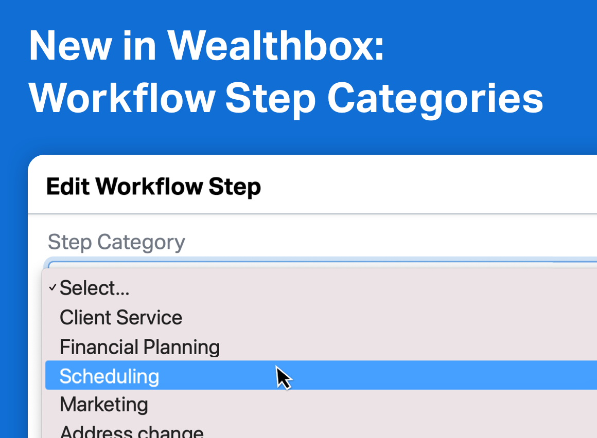
Task: Select the Marketing step category
Action: pos(321,405)
